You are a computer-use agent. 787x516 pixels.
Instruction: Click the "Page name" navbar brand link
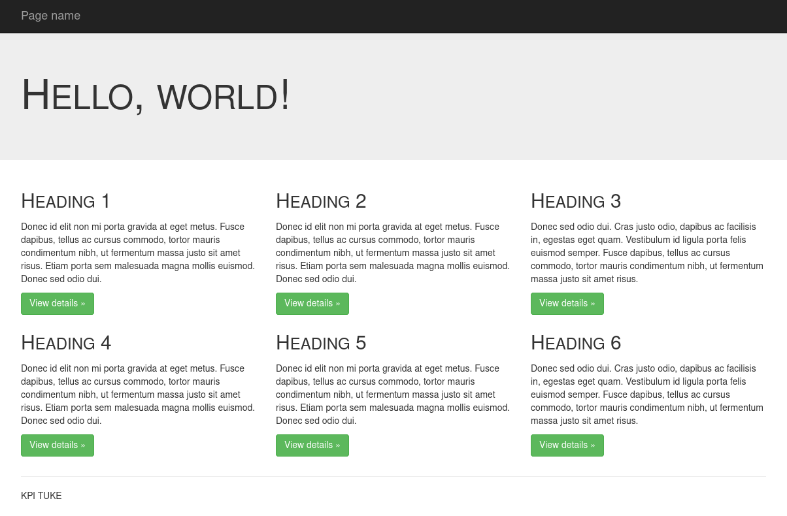tap(50, 16)
